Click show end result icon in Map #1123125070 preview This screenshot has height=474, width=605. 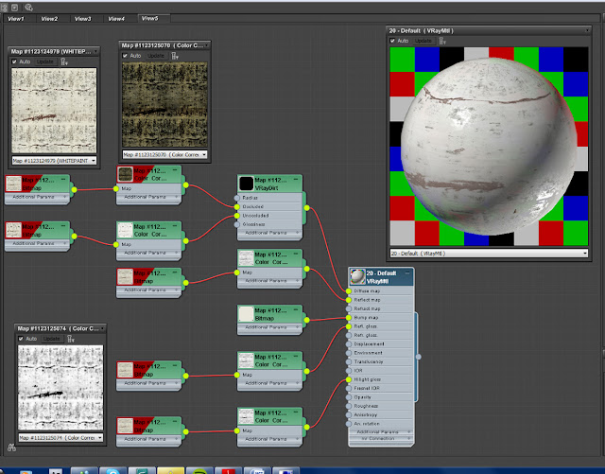pos(175,56)
